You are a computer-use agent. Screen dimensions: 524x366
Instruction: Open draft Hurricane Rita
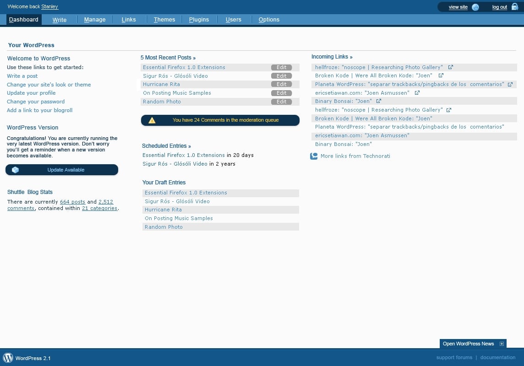[163, 210]
